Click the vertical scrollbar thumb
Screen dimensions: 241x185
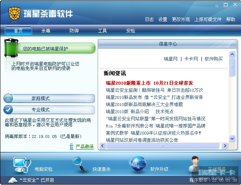pos(232,67)
